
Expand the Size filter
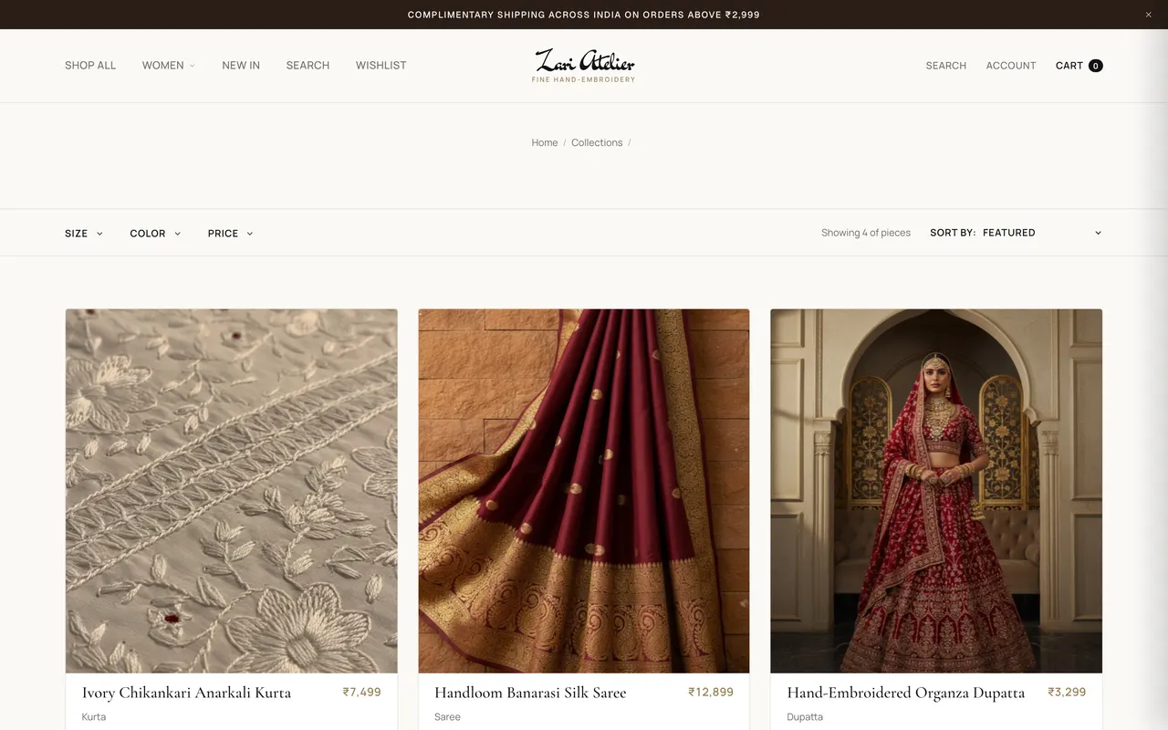84,234
